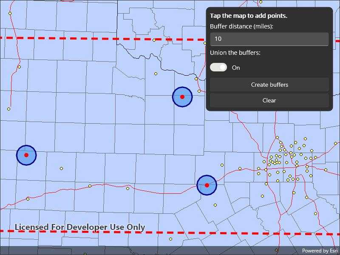
Task: Click the red point inside the northernmost buffer circle
Action: (x=182, y=97)
